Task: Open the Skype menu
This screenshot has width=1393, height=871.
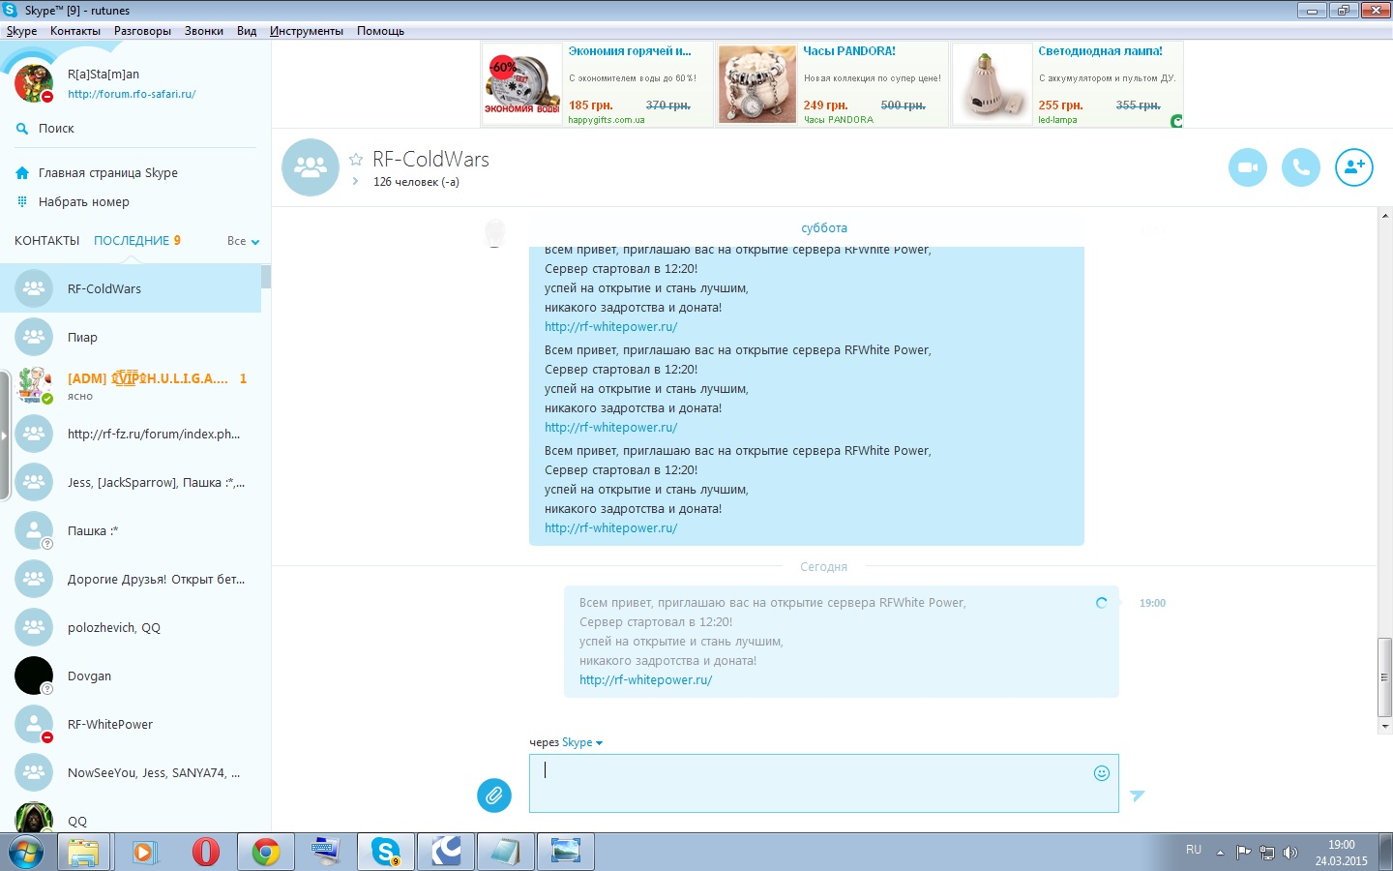Action: click(x=21, y=31)
